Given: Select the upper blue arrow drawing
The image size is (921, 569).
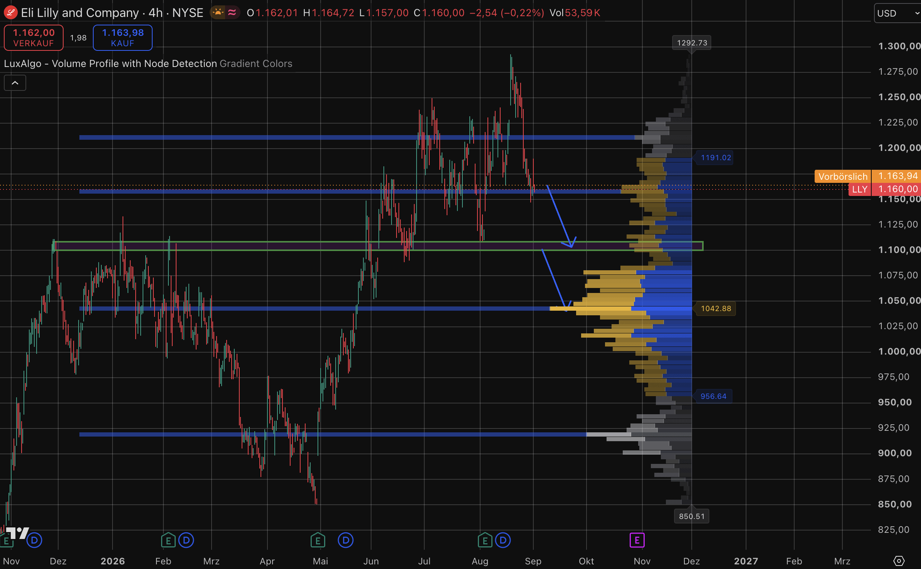Looking at the screenshot, I should 560,216.
